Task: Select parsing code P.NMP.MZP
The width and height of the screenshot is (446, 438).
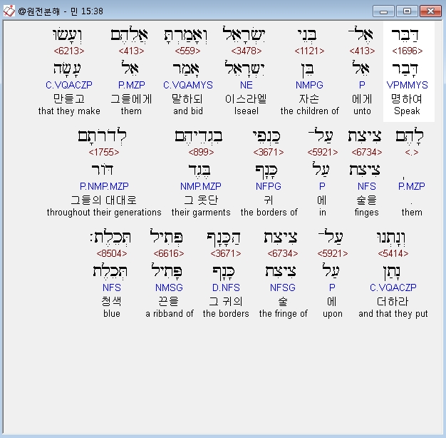Action: [x=104, y=186]
